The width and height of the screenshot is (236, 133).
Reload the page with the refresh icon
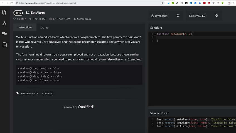11,3
